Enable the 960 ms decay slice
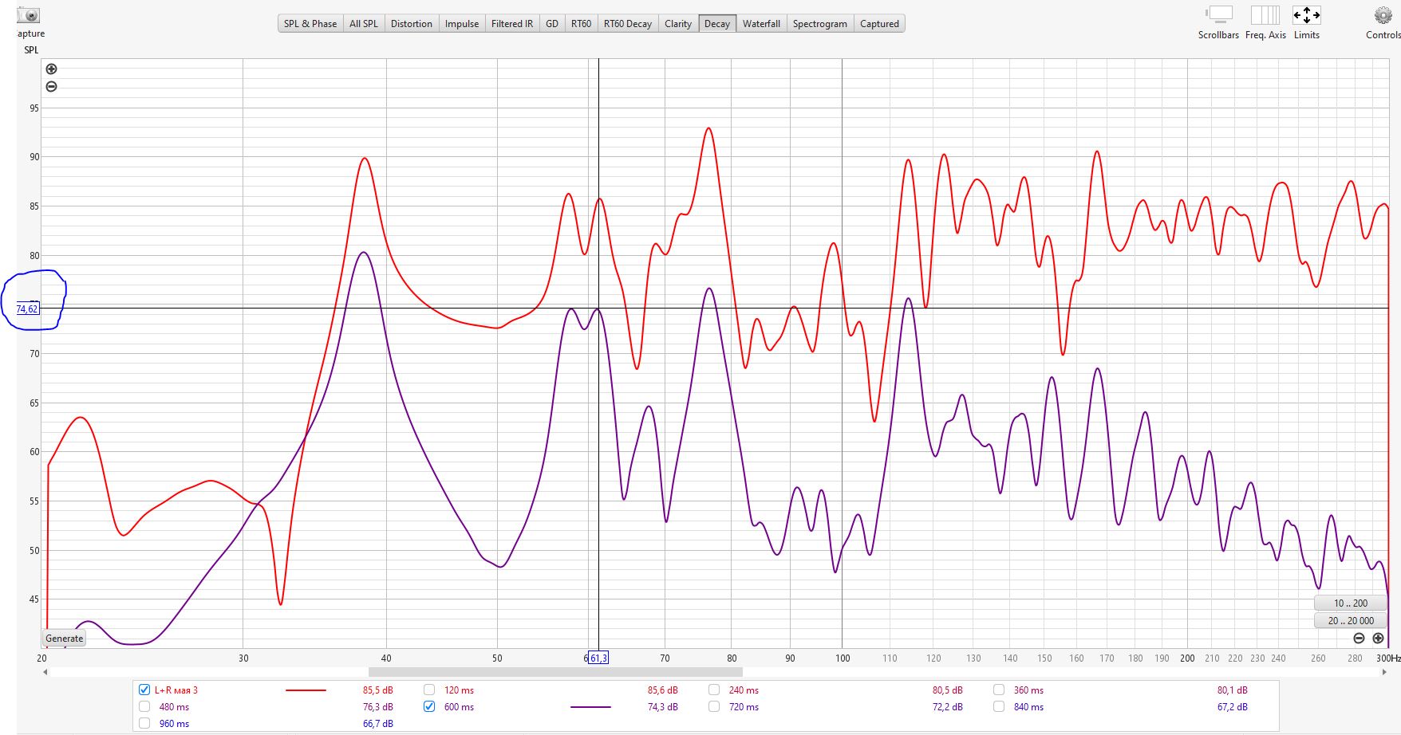Viewport: 1401px width, 735px height. point(144,724)
